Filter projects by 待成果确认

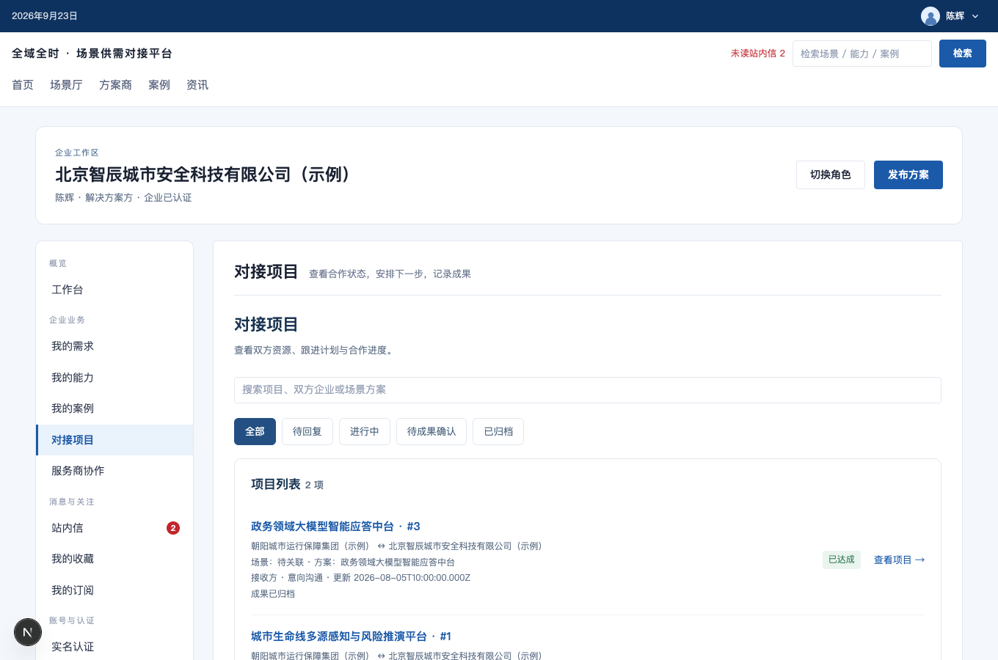click(x=431, y=431)
